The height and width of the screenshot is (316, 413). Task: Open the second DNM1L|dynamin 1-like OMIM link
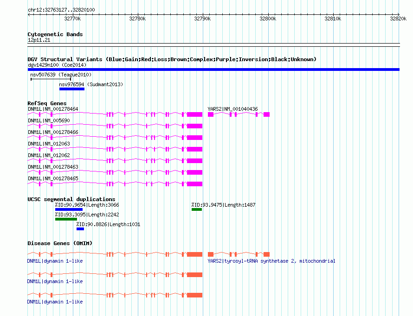point(55,281)
